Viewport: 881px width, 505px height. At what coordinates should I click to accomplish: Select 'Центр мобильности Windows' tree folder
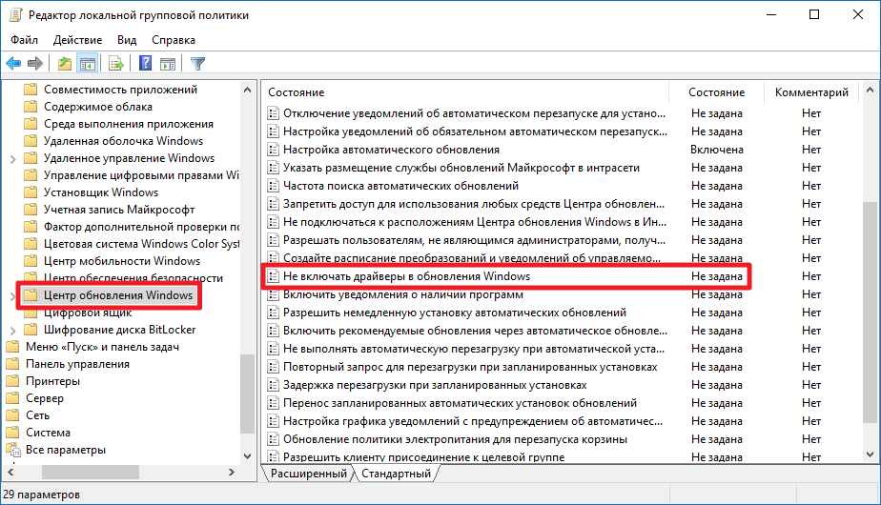tap(122, 261)
